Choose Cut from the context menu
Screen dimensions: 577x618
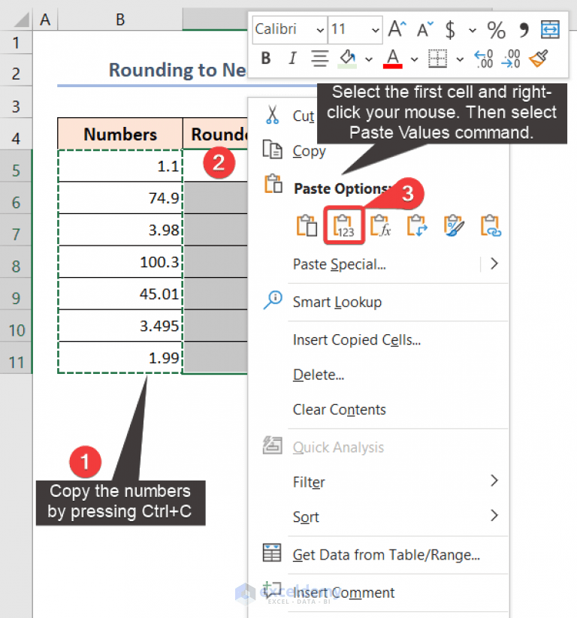tap(304, 116)
